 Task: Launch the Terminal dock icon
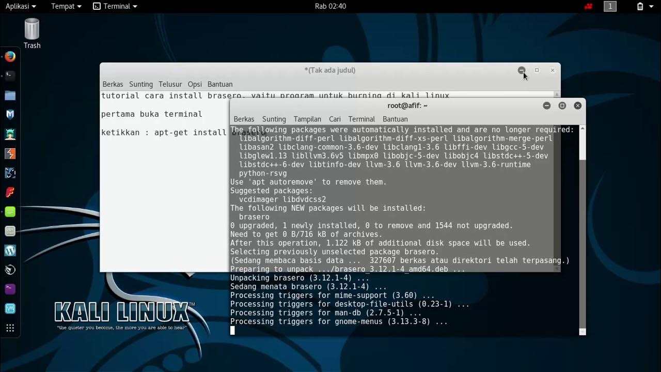coord(10,76)
